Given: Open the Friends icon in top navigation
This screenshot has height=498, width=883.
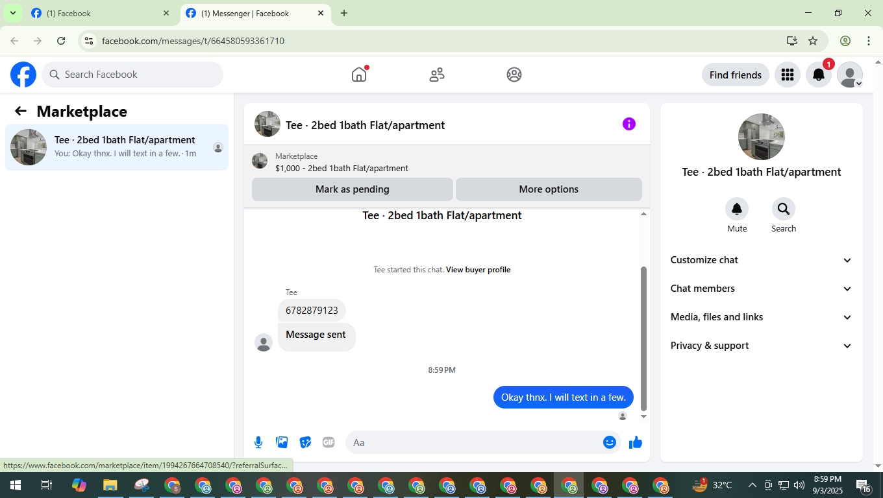Looking at the screenshot, I should (437, 75).
